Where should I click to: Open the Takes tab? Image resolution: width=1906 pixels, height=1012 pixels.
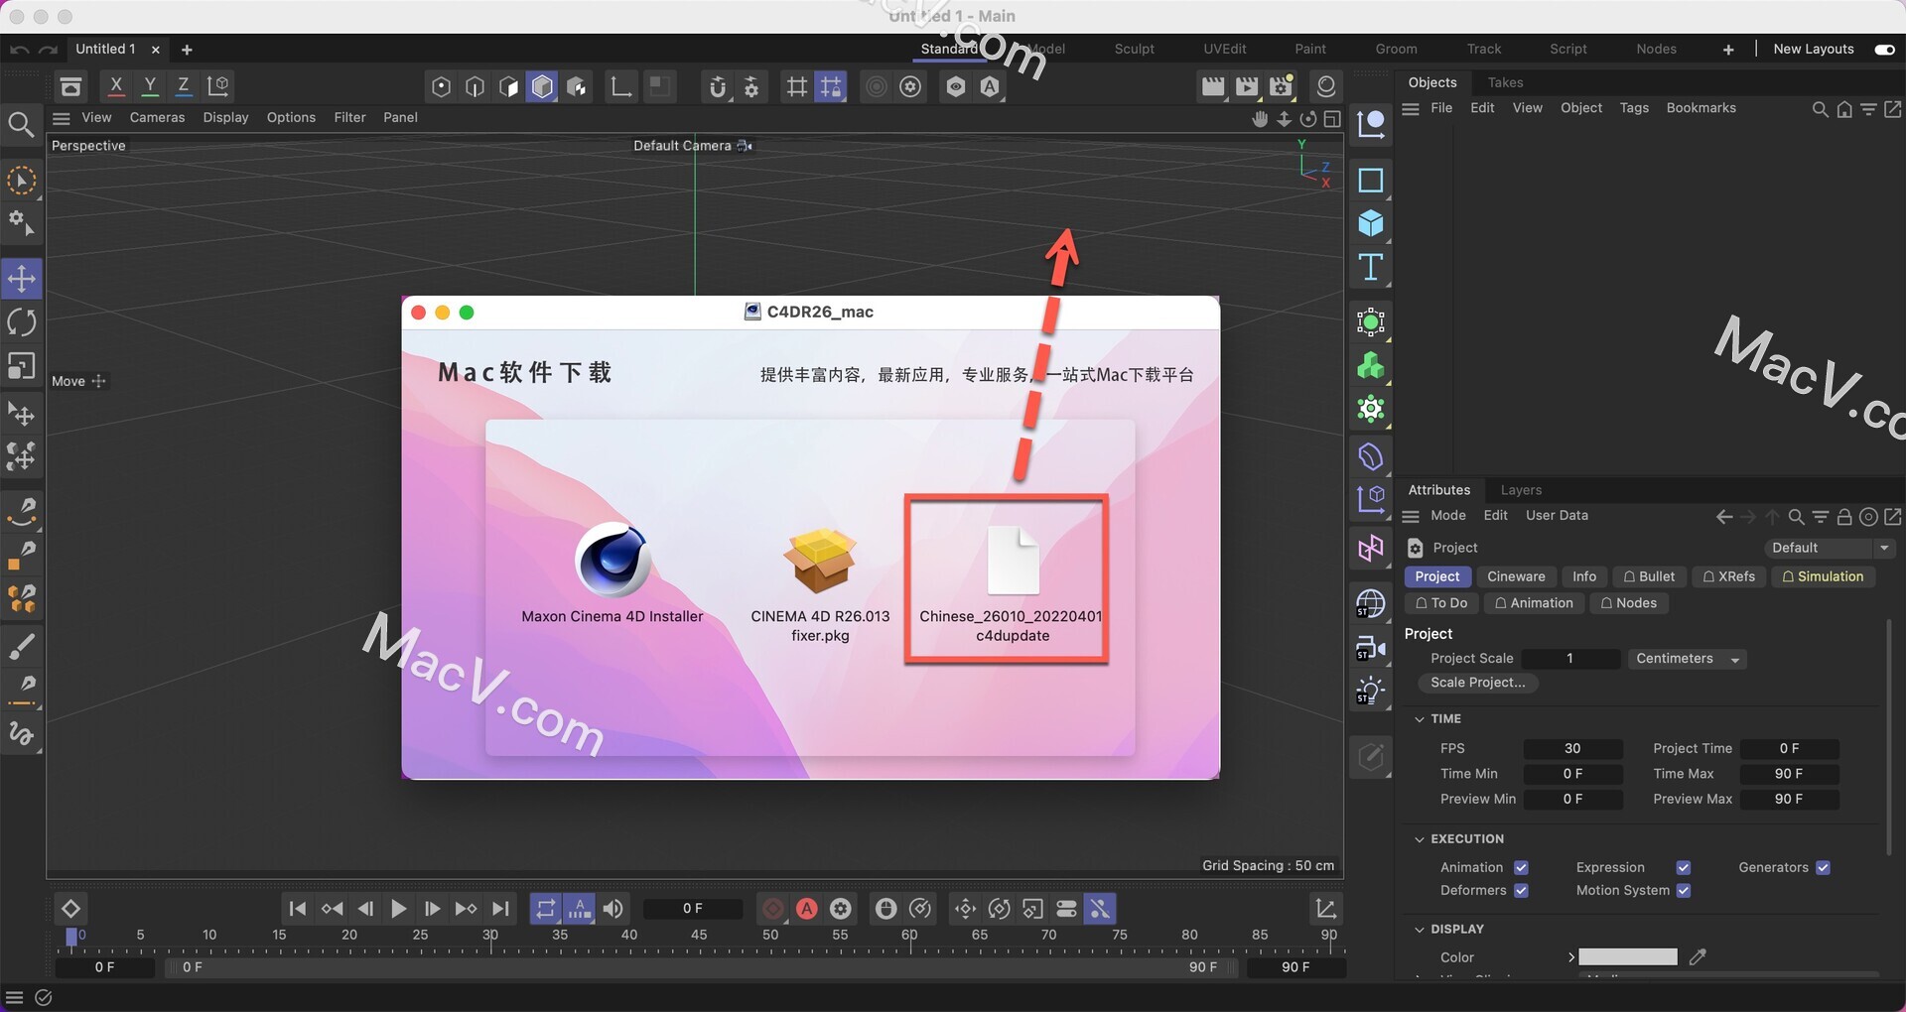click(x=1505, y=82)
